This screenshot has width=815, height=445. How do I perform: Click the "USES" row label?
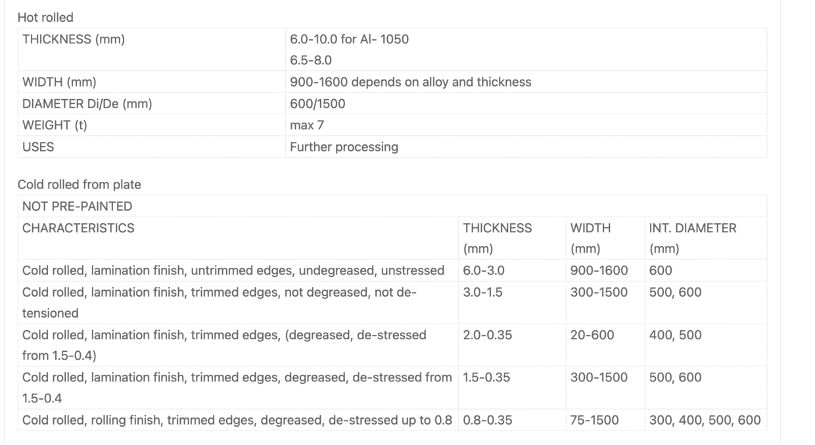pyautogui.click(x=38, y=147)
